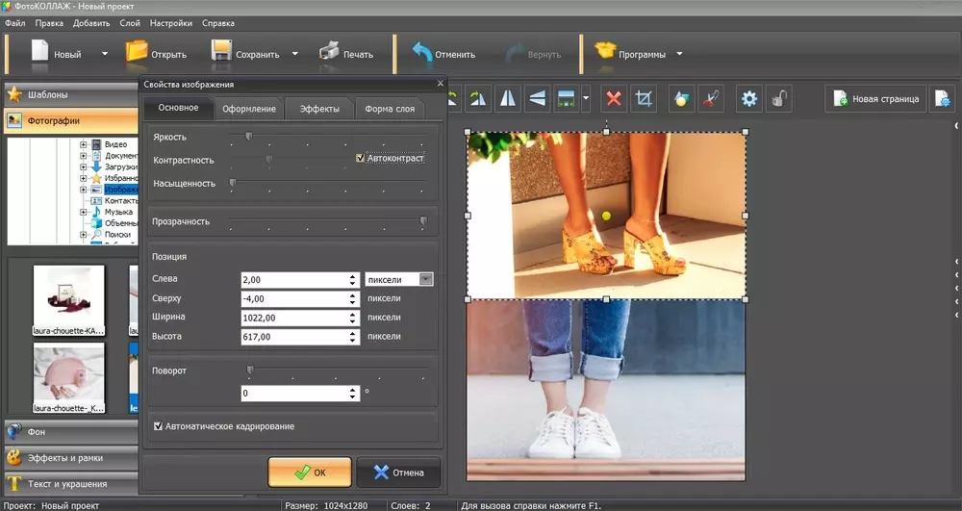Click the Отмена button in dialog
Screen dimensions: 962x511
[x=398, y=473]
